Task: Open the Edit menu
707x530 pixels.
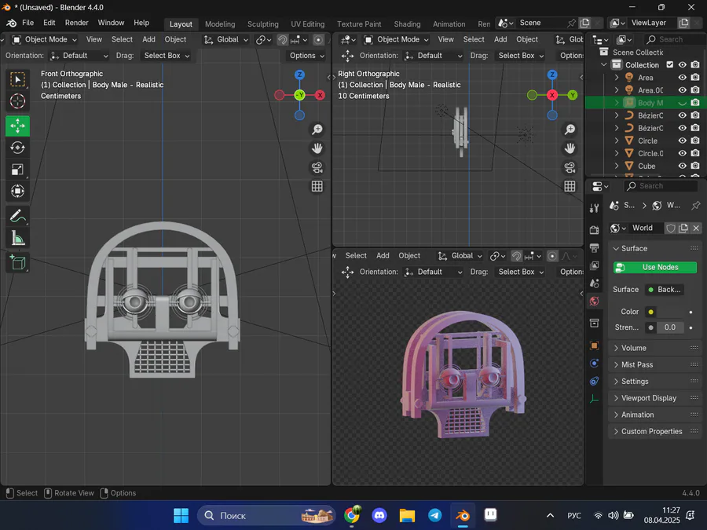Action: (x=49, y=23)
